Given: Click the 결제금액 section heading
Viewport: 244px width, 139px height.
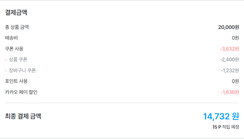Looking at the screenshot, I should click(16, 13).
